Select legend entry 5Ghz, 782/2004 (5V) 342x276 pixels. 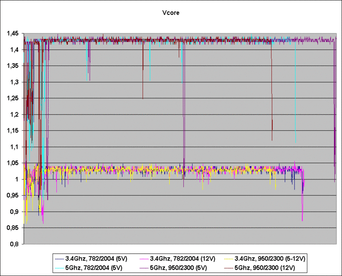coord(88,268)
